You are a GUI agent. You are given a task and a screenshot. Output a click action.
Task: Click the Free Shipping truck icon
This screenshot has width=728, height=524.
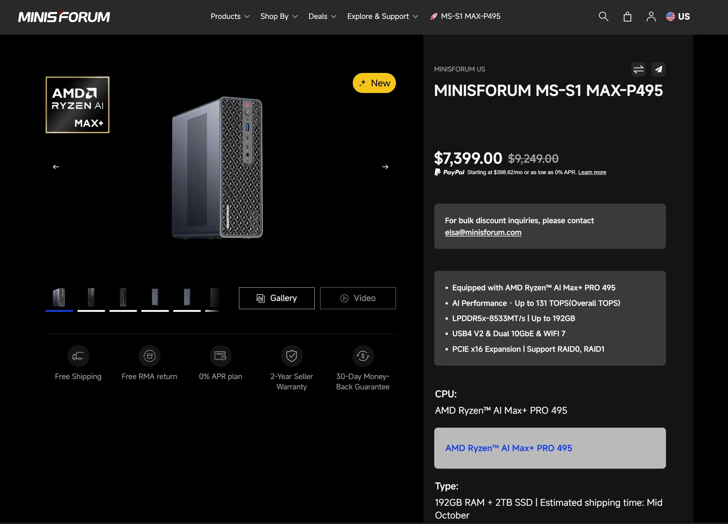(78, 356)
